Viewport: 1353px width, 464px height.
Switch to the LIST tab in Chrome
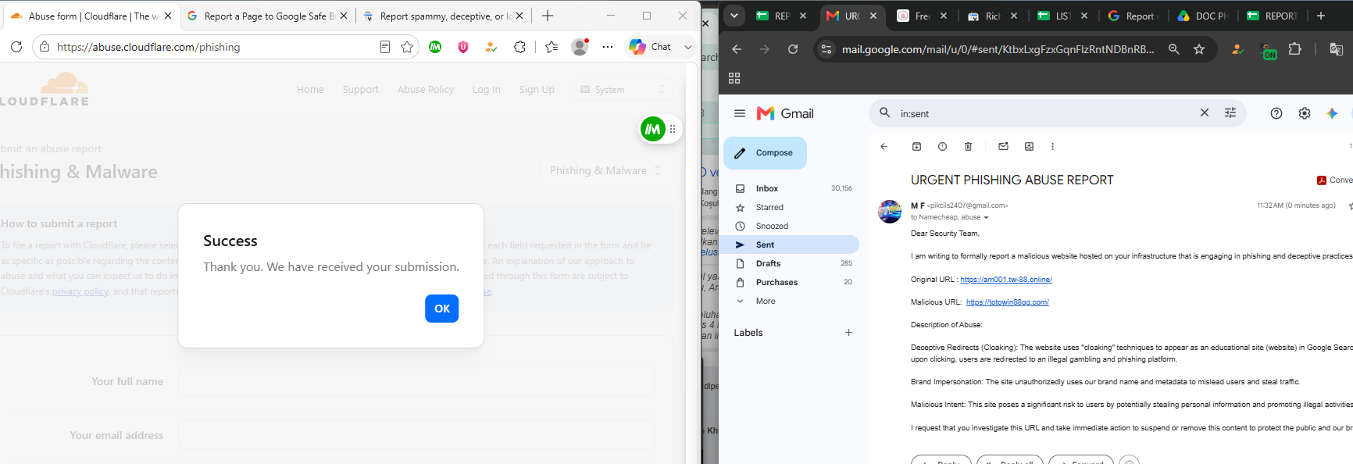coord(1062,16)
